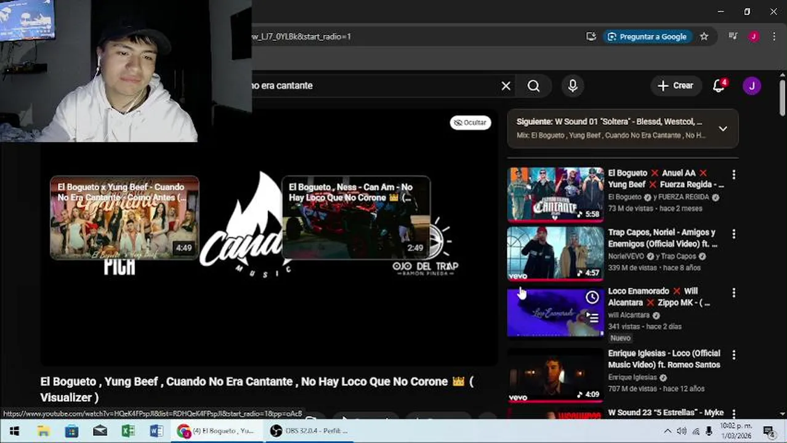Image resolution: width=787 pixels, height=443 pixels.
Task: Add Loco Enamorado to queue icon
Action: point(592,317)
